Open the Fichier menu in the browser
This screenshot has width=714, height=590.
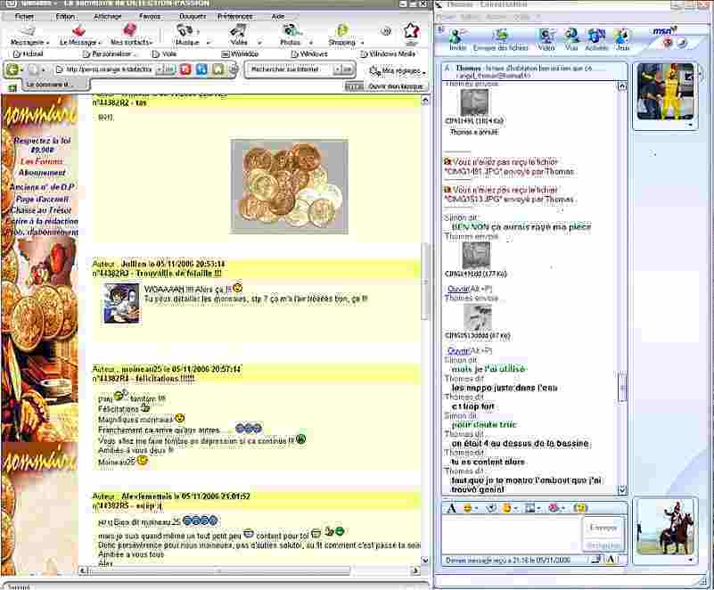[x=24, y=16]
